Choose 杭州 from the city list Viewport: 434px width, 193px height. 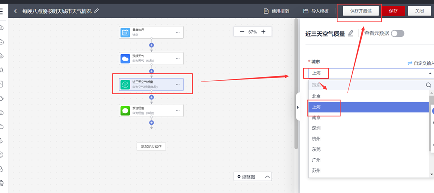[369, 139]
